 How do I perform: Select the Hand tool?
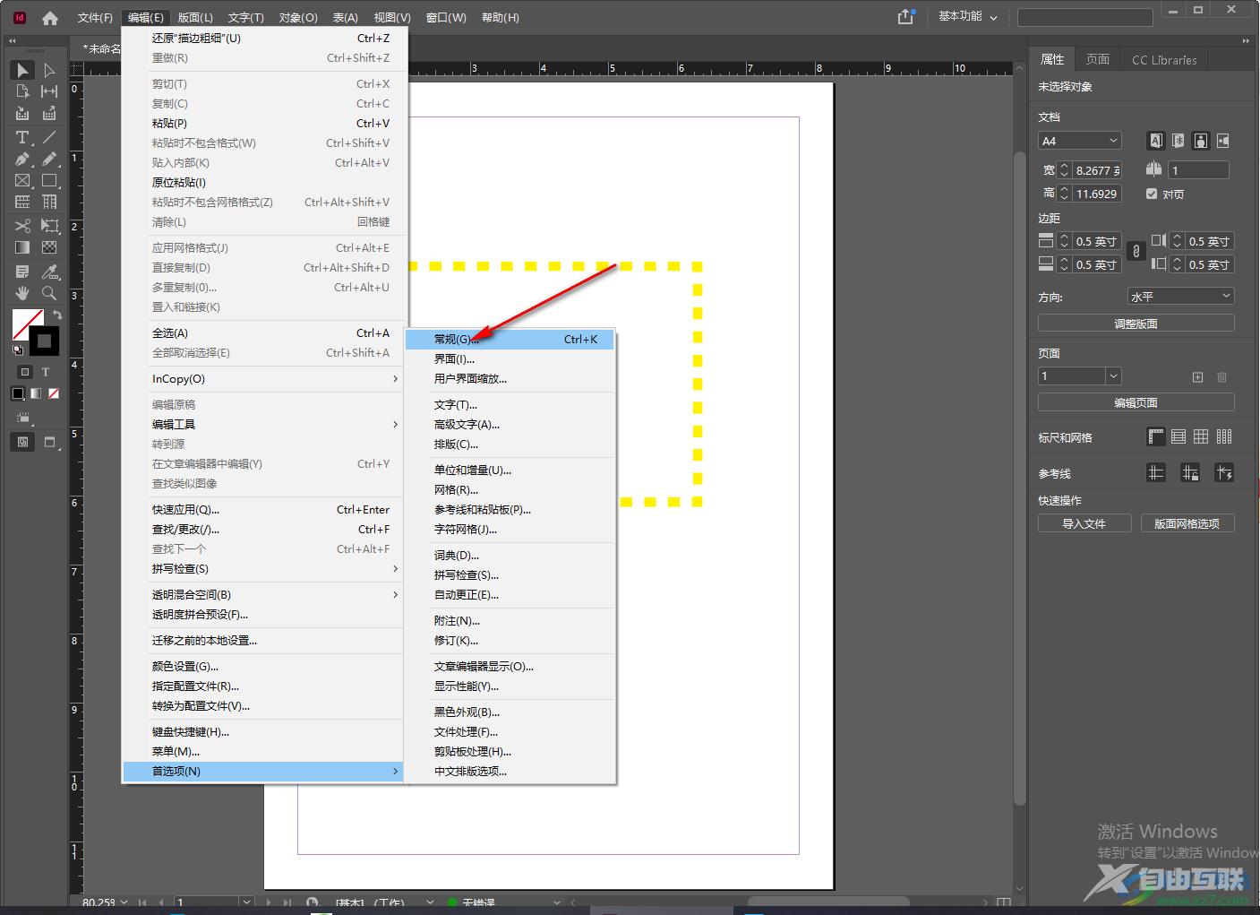pos(22,293)
